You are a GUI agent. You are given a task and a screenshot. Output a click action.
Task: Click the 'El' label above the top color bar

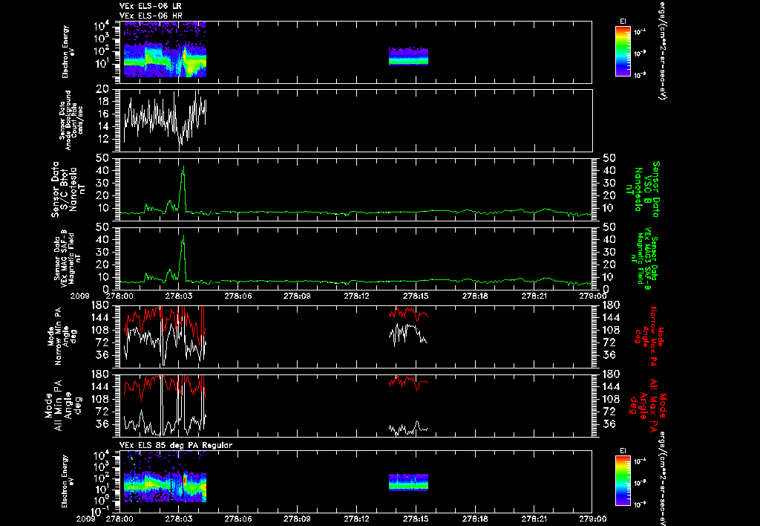623,22
